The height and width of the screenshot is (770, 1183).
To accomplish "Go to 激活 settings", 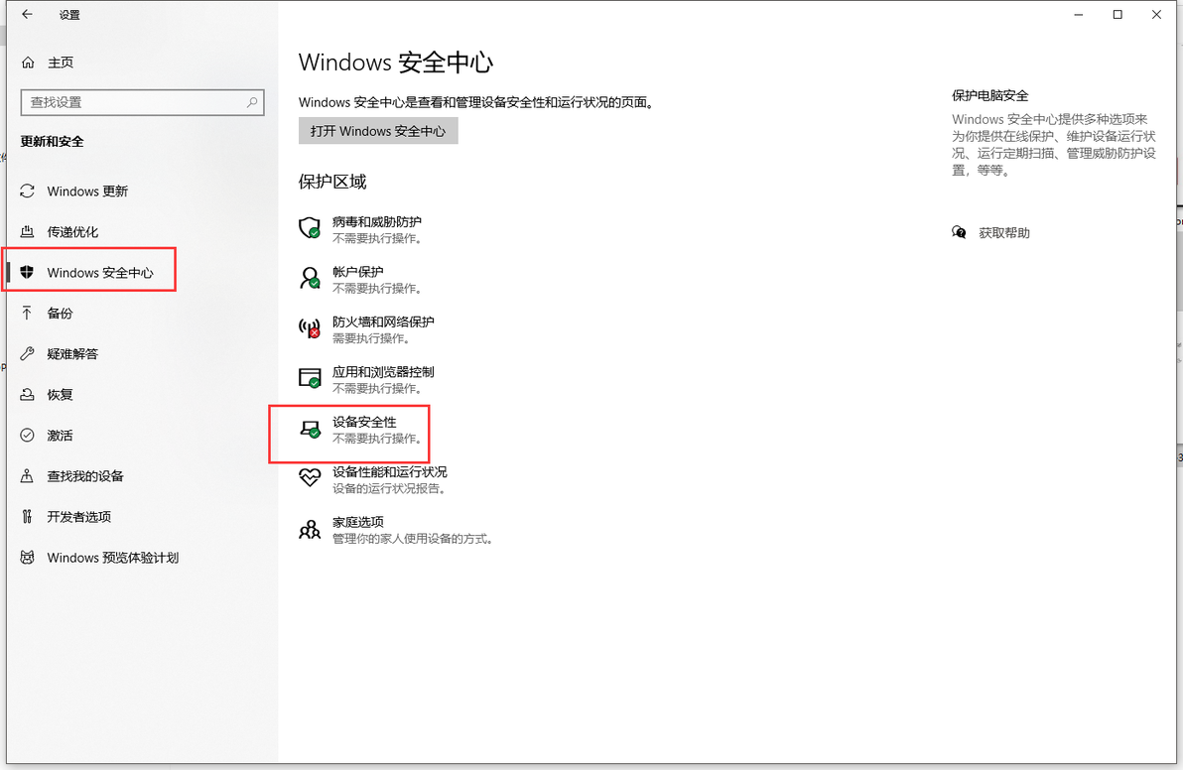I will coord(60,436).
